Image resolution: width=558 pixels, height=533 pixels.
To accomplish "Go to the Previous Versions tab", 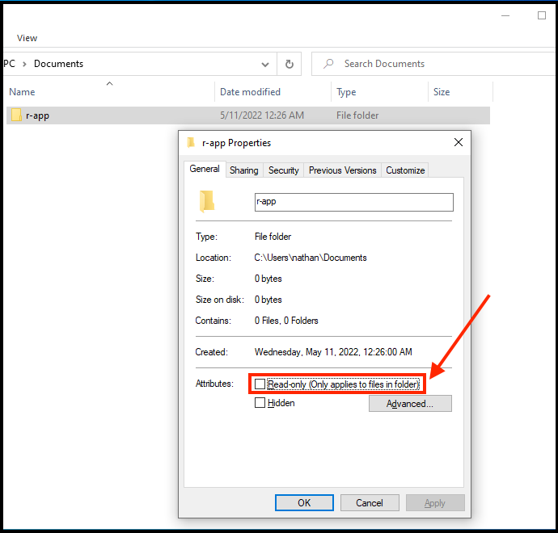I will [x=342, y=170].
